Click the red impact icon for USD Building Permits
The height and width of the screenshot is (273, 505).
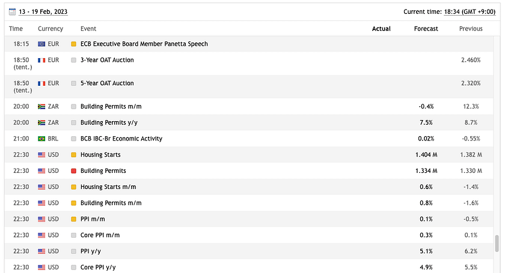click(x=74, y=171)
